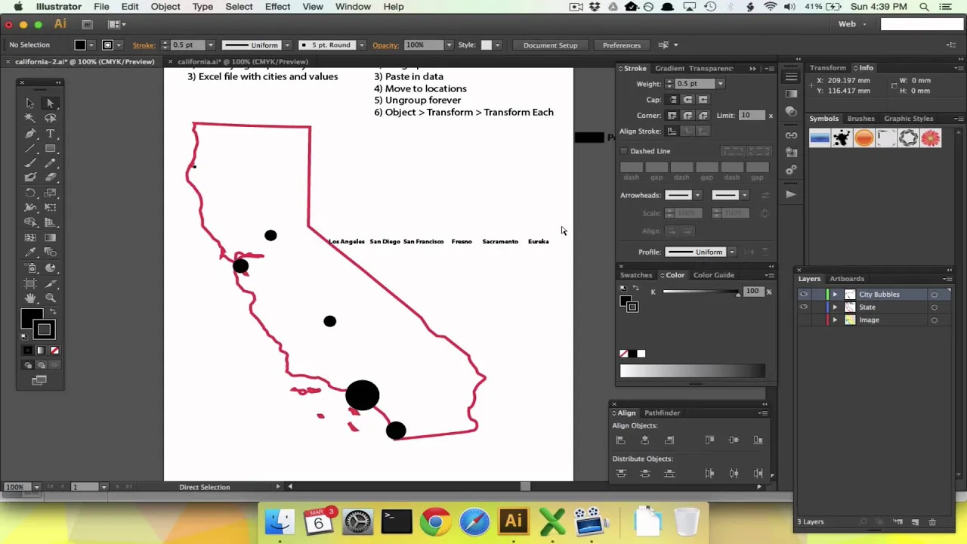Enable the Dashed Line checkbox
Image resolution: width=967 pixels, height=544 pixels.
(624, 151)
